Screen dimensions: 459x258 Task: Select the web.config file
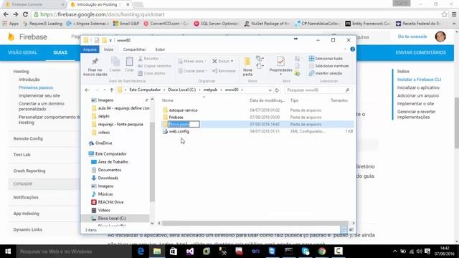(x=179, y=131)
